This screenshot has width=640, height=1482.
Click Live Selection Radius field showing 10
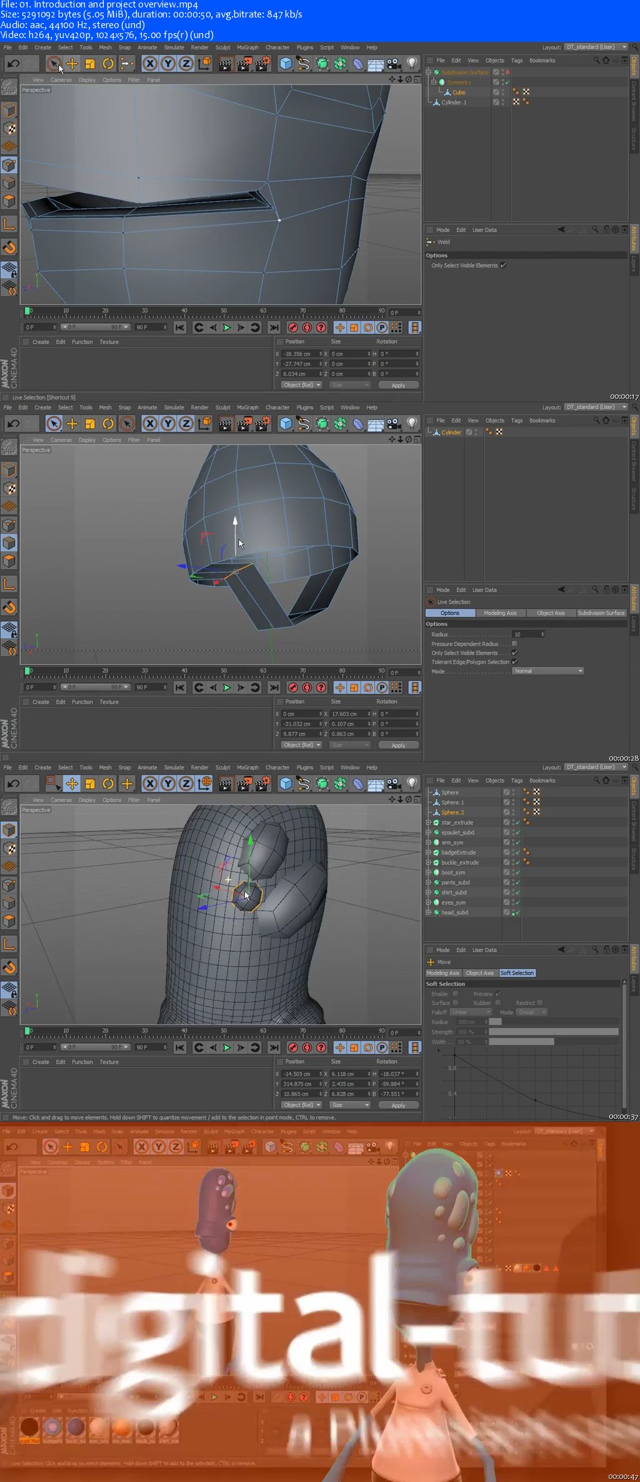click(529, 634)
